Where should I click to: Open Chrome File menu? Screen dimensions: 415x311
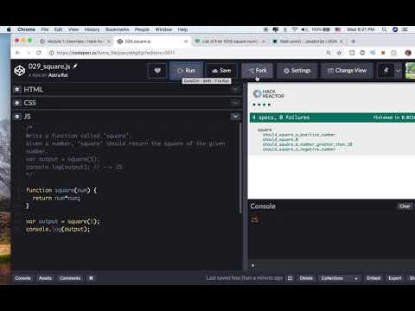click(45, 29)
